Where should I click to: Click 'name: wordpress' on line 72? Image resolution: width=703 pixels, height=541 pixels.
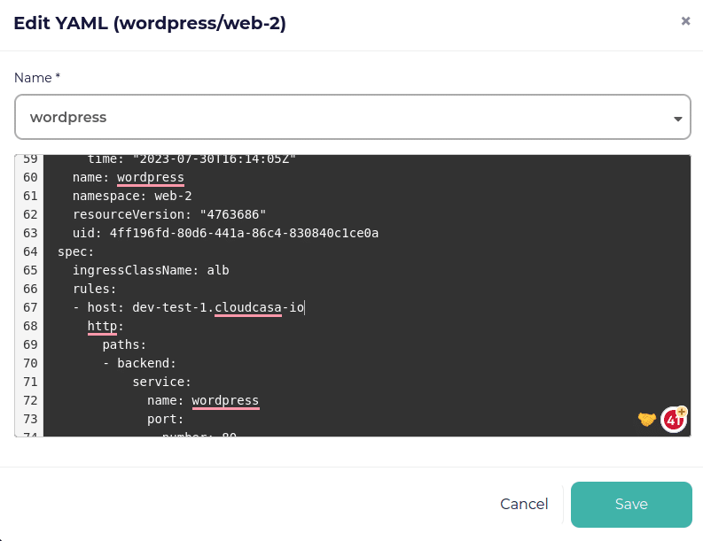(x=203, y=401)
